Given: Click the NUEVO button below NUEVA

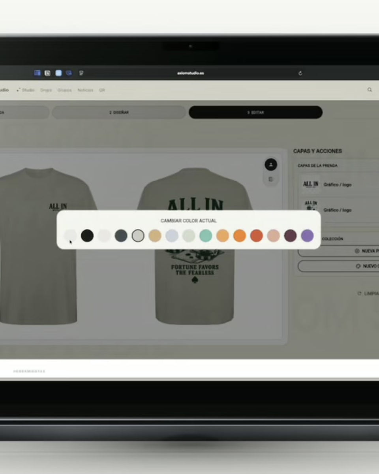Looking at the screenshot, I should click(339, 266).
